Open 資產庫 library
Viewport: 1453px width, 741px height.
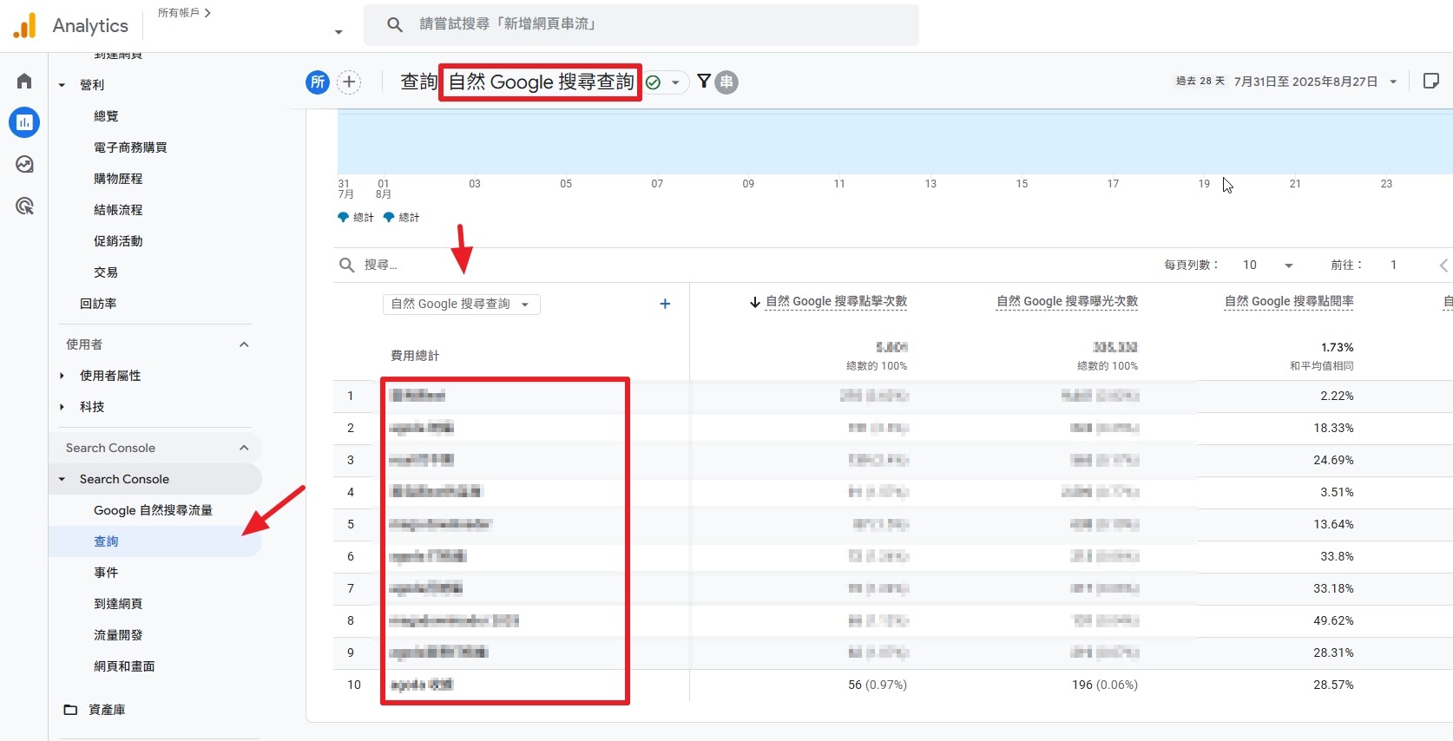pos(107,710)
